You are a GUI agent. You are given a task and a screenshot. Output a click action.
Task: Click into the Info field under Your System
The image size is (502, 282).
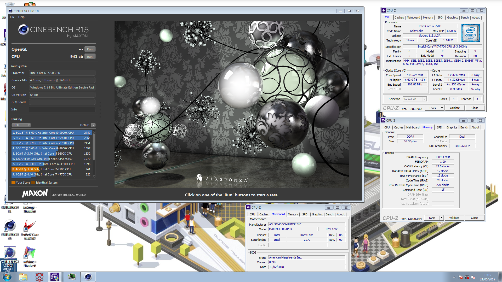coord(62,109)
